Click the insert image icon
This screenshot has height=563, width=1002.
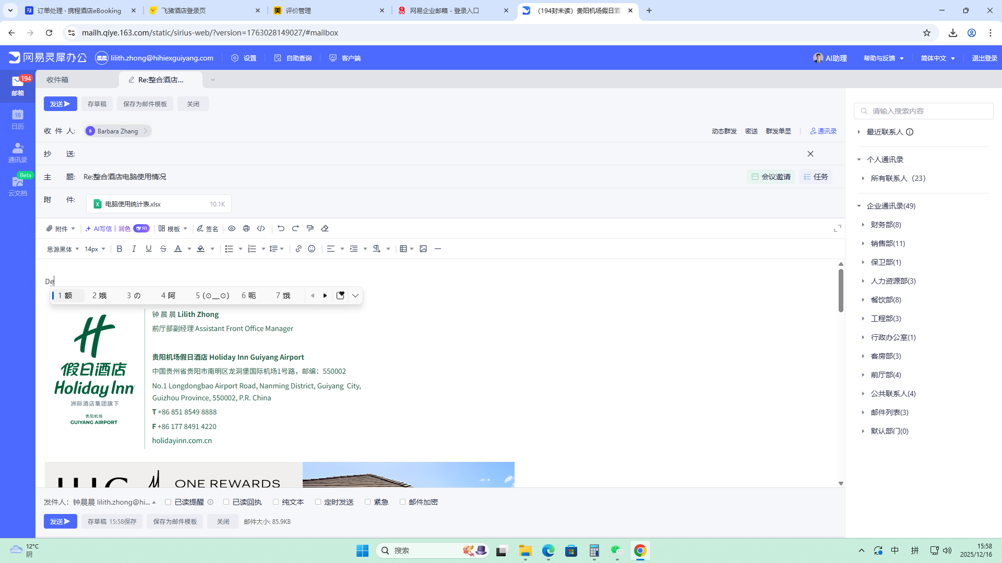(423, 249)
